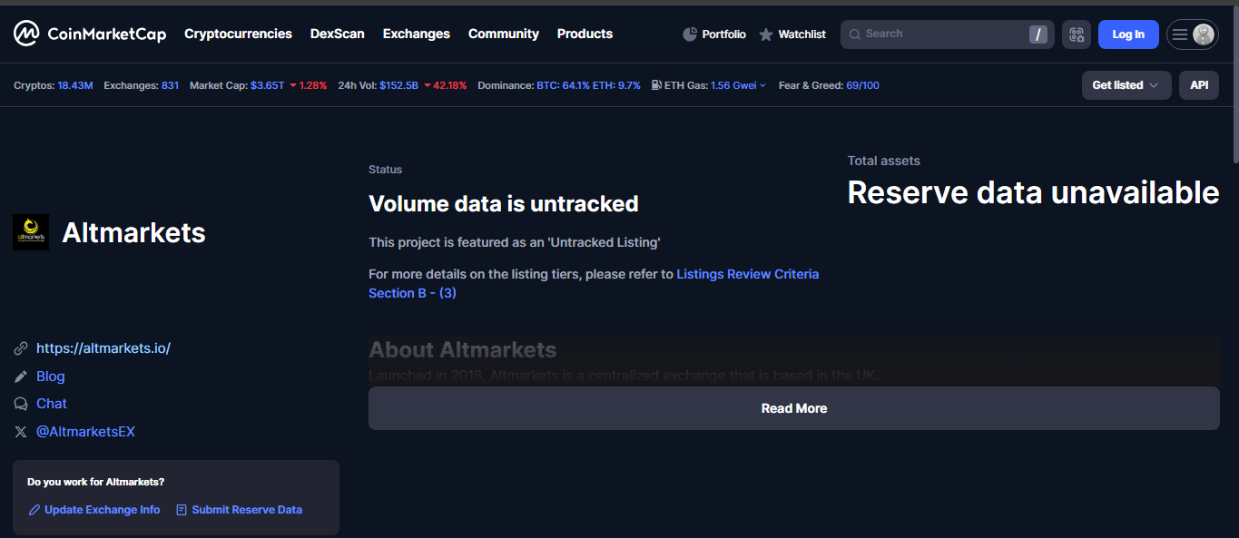Screen dimensions: 1239x538
Task: Open the Listings Review Criteria link
Action: coord(747,274)
